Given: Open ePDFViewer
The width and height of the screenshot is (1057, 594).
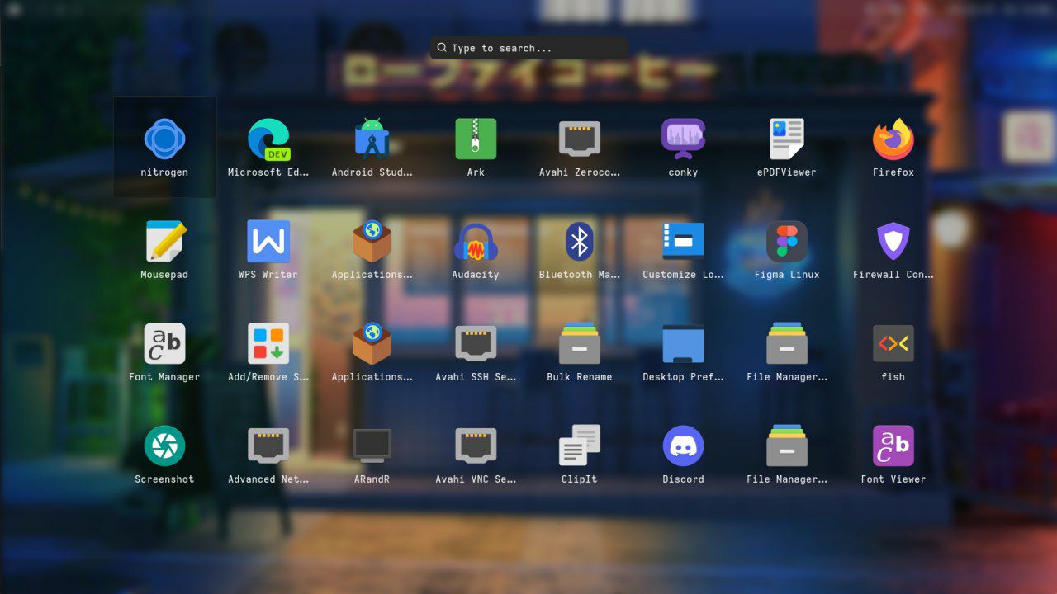Looking at the screenshot, I should click(x=787, y=147).
